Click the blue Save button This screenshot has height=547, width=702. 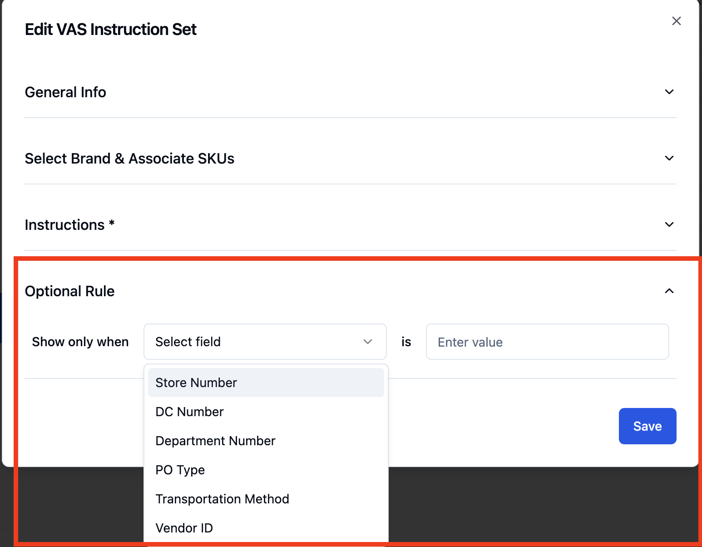click(648, 426)
